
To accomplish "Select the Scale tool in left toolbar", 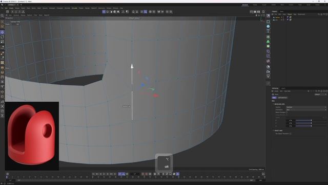I will tap(2, 42).
